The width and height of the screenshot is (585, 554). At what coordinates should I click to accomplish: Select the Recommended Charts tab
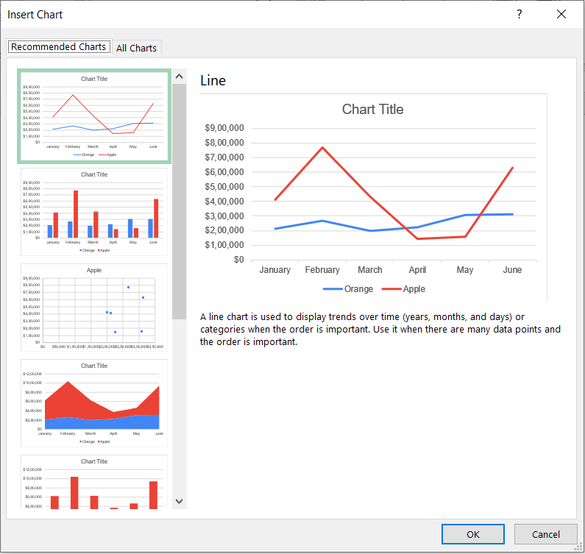59,46
